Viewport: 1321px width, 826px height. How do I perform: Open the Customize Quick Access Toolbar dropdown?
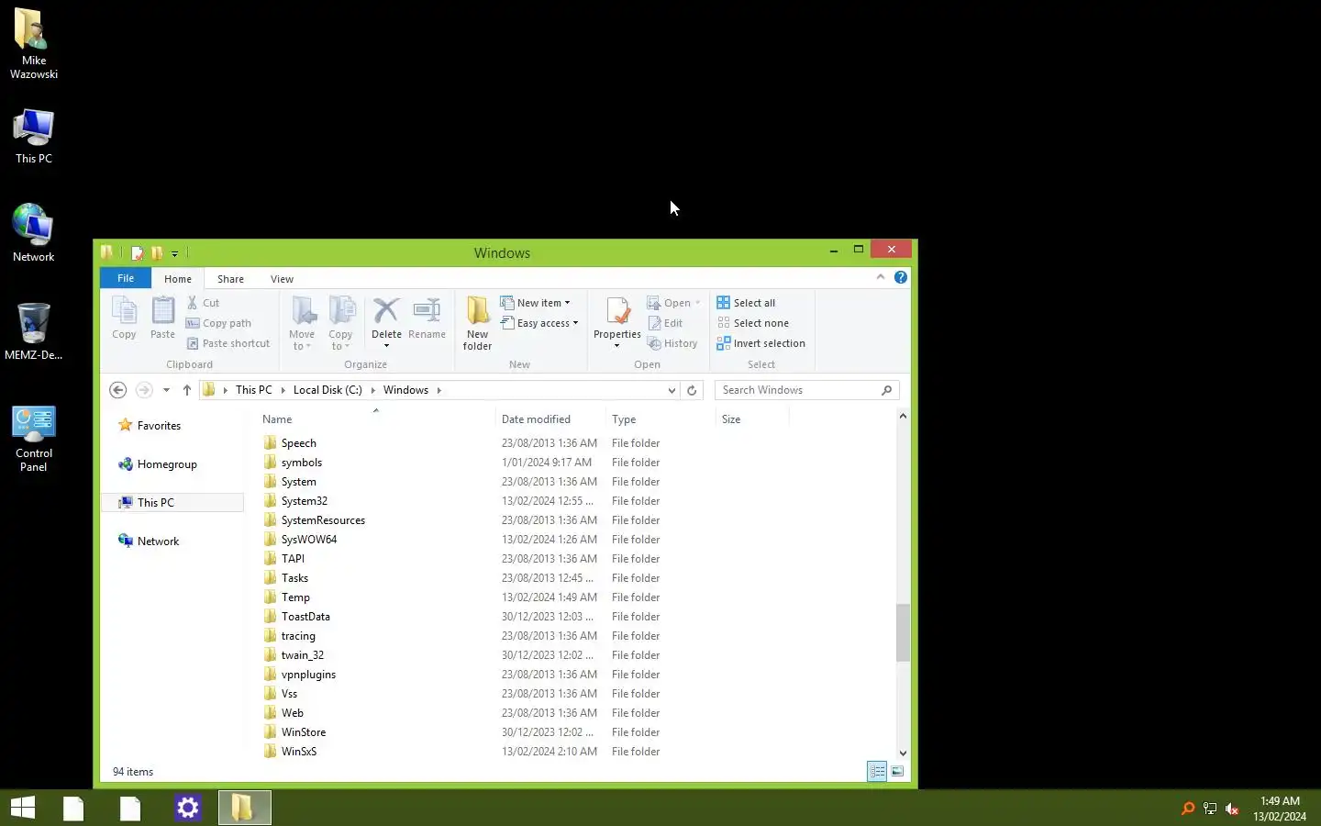point(174,253)
